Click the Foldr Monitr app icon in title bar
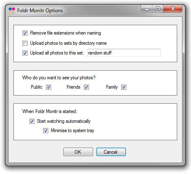This screenshot has width=191, height=174. pyautogui.click(x=12, y=11)
